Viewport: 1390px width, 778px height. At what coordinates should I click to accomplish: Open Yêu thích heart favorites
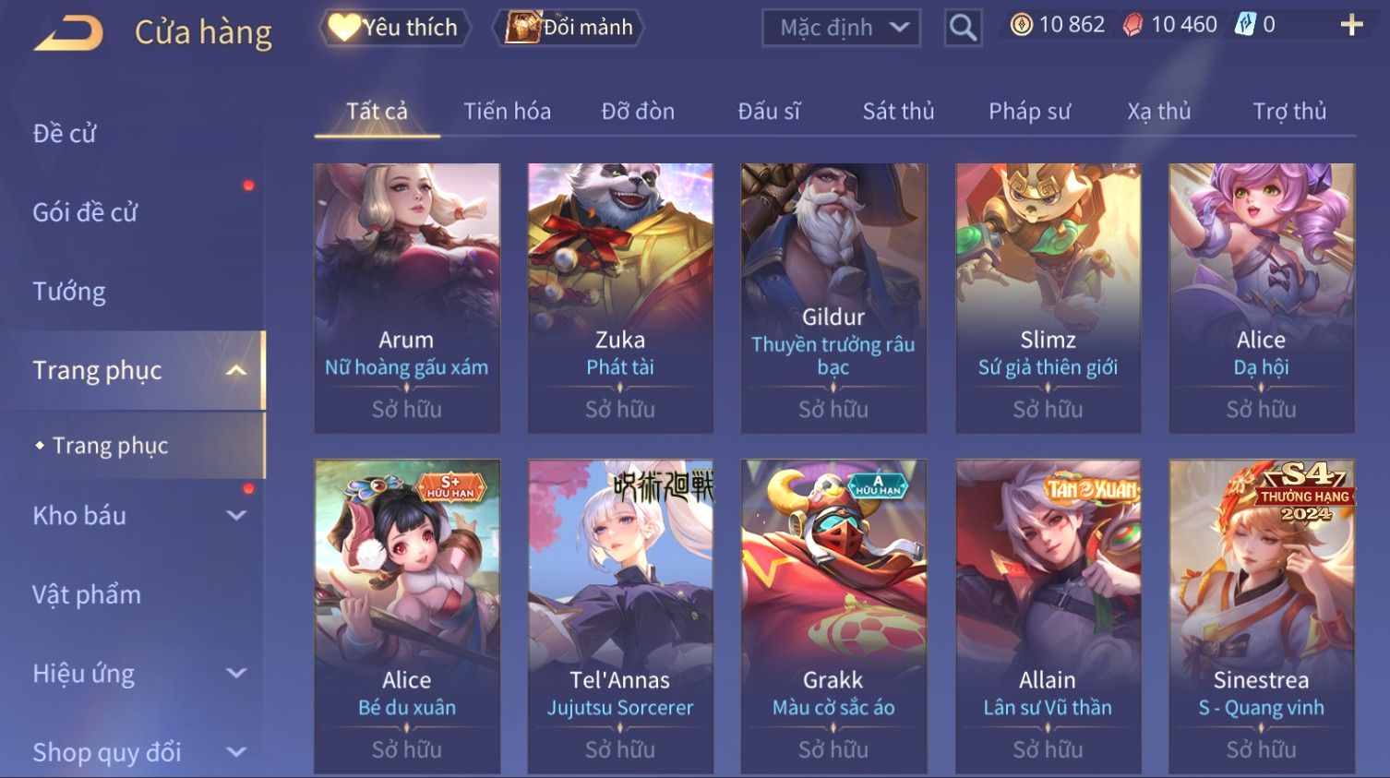[395, 28]
